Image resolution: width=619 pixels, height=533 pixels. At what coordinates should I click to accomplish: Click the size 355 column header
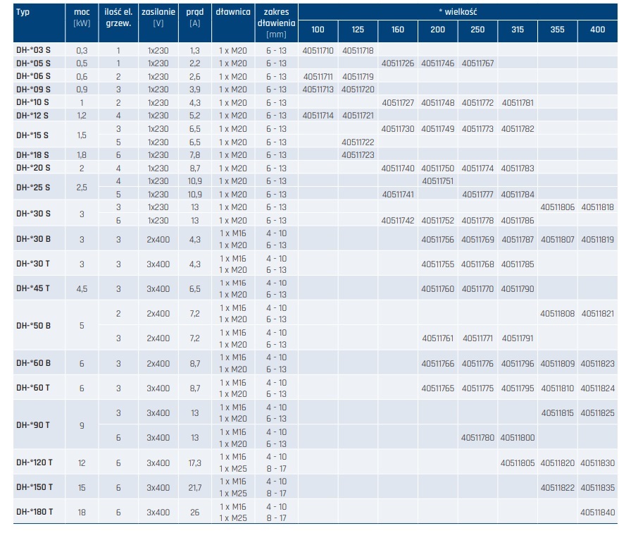tap(557, 30)
